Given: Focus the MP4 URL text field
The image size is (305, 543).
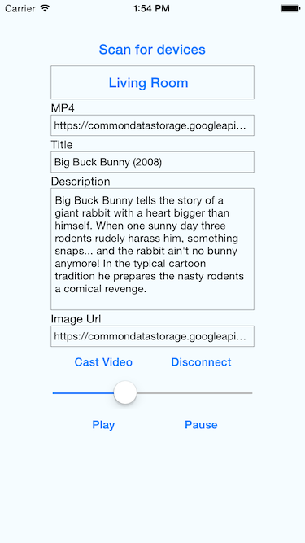Looking at the screenshot, I should [x=153, y=125].
